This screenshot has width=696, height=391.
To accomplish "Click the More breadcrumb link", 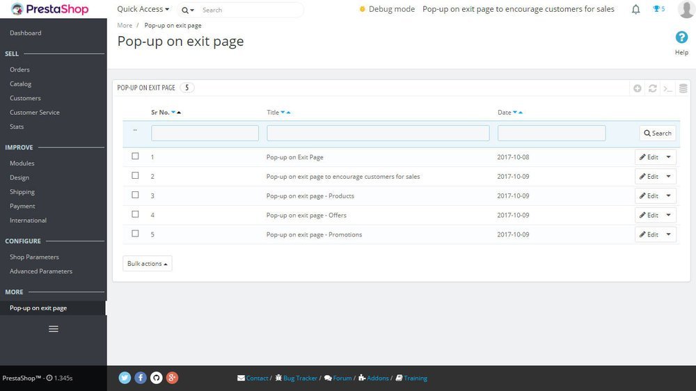I will (125, 25).
